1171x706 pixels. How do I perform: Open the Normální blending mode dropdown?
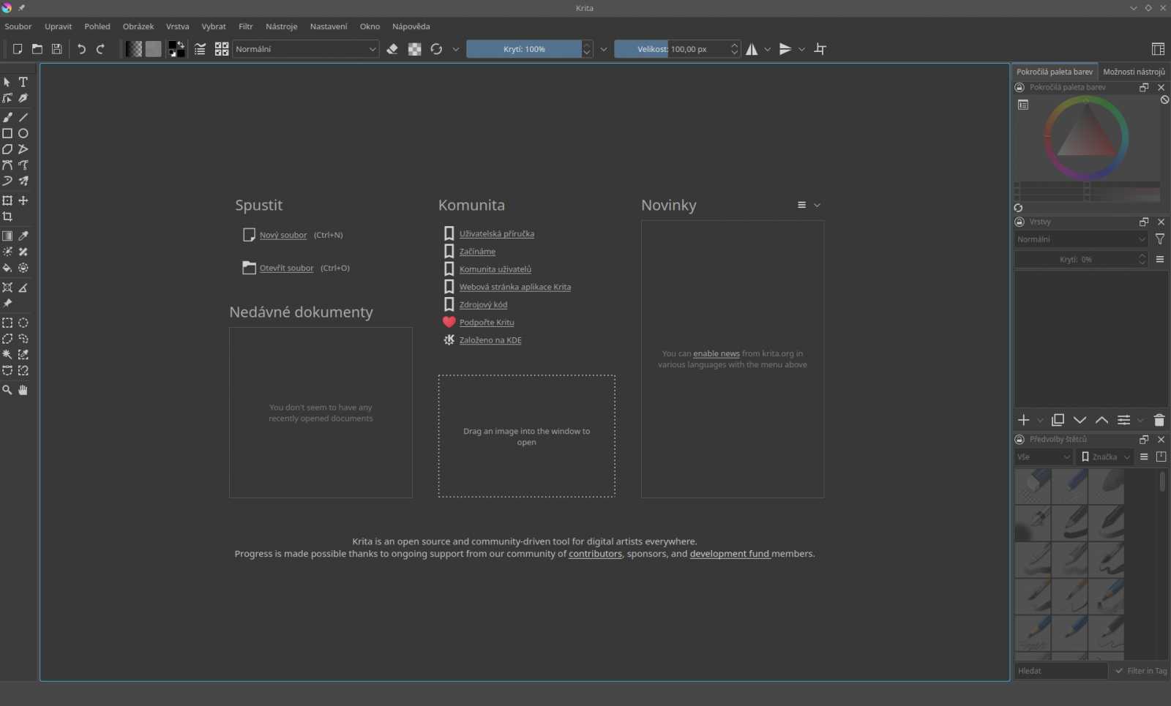306,49
